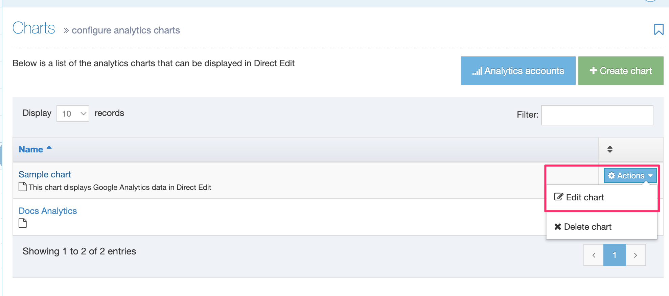The width and height of the screenshot is (669, 296).
Task: Open the Display records count dropdown
Action: pos(73,114)
